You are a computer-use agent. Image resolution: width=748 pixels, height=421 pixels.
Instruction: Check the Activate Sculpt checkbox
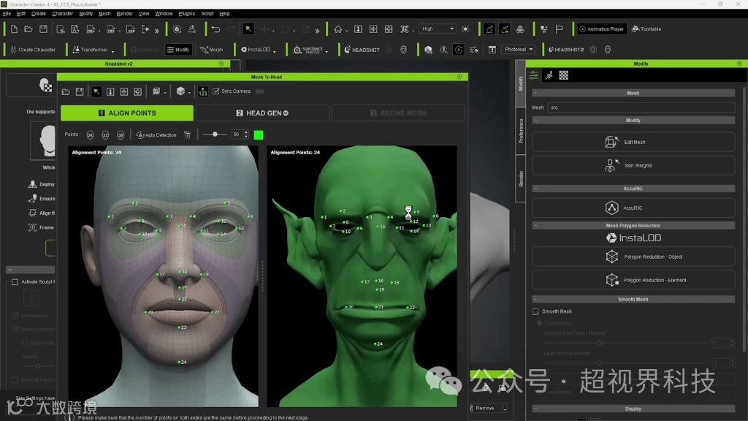[15, 281]
